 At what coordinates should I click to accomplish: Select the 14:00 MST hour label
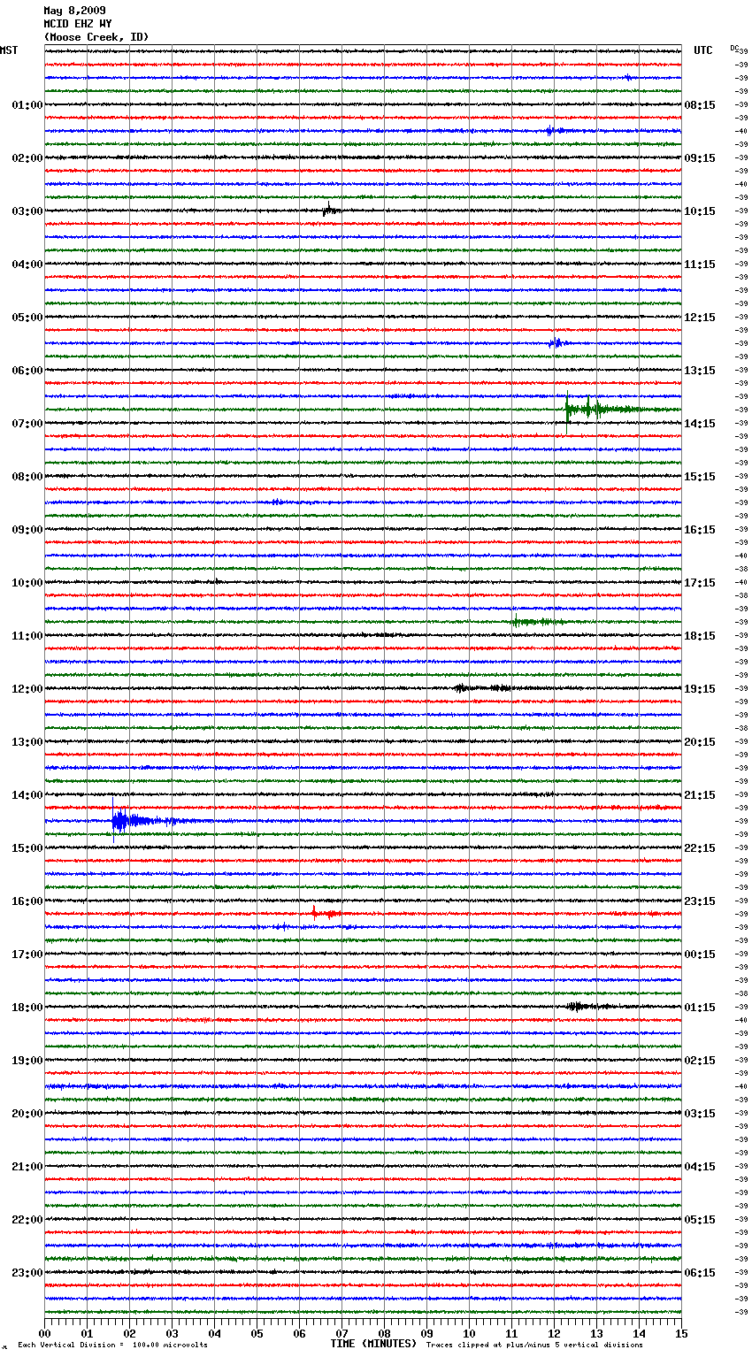[x=27, y=795]
